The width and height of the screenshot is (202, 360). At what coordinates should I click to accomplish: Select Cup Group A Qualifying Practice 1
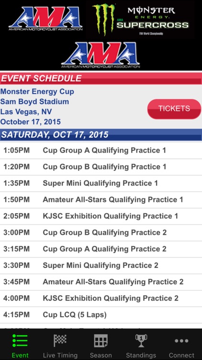pos(101,151)
